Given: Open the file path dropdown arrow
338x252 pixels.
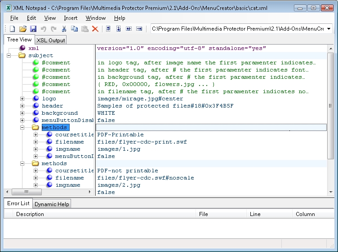Looking at the screenshot, I should 329,29.
